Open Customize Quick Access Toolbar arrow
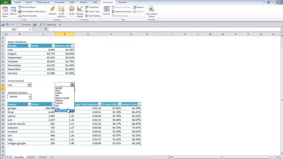283x159 pixels. (60, 25)
